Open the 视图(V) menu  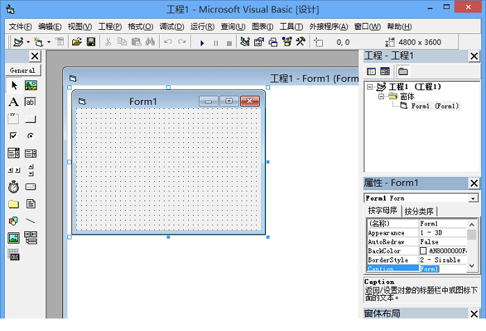coord(80,26)
